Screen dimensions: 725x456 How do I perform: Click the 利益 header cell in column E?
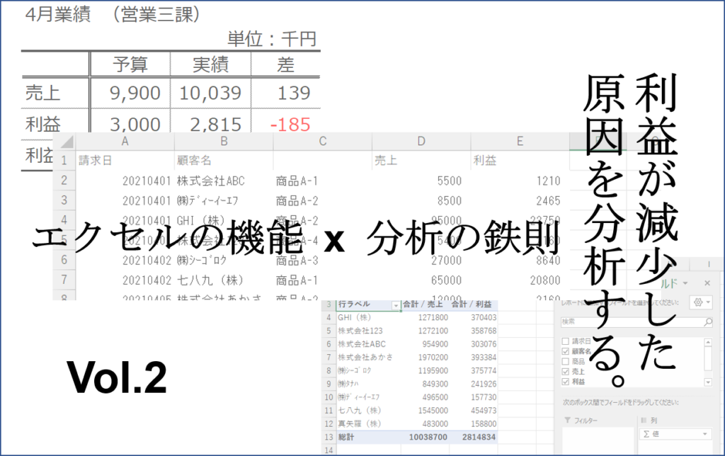tap(520, 161)
